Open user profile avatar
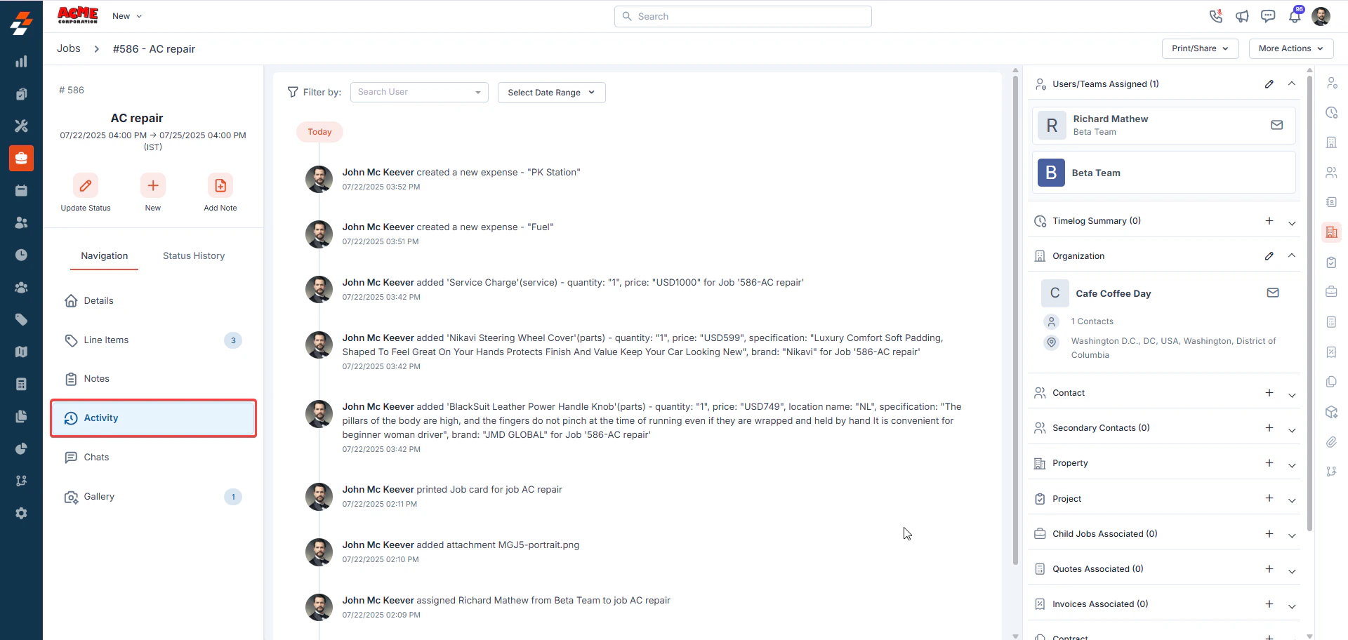This screenshot has width=1348, height=640. (1321, 16)
